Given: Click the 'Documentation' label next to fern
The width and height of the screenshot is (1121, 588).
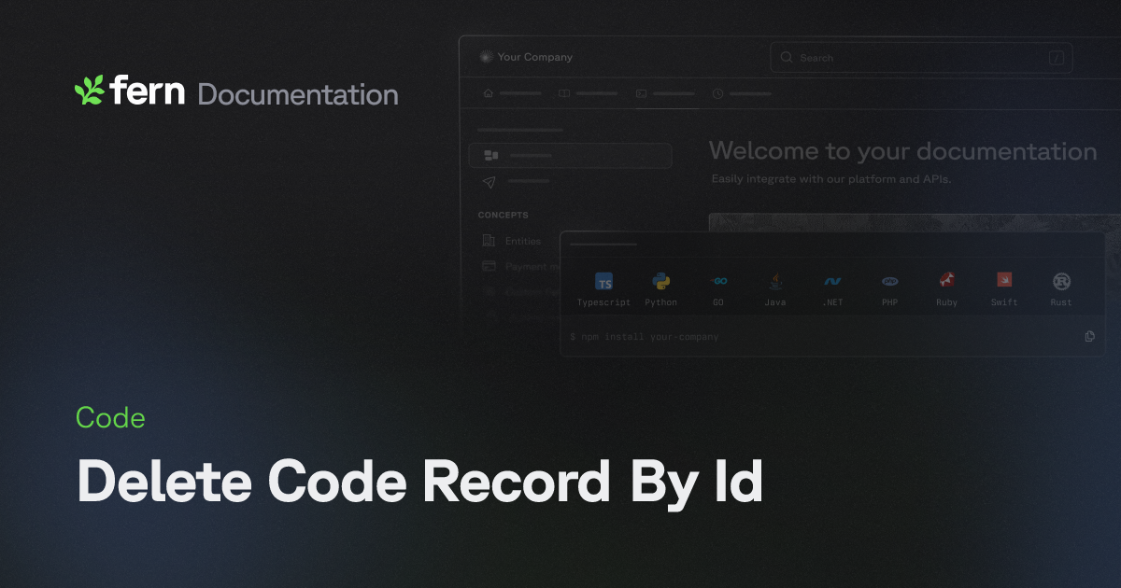Looking at the screenshot, I should click(298, 94).
